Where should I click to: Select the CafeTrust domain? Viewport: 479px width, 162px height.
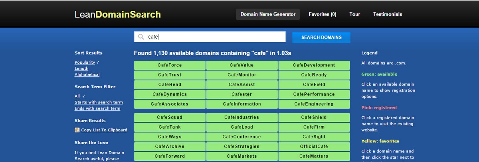coord(170,75)
